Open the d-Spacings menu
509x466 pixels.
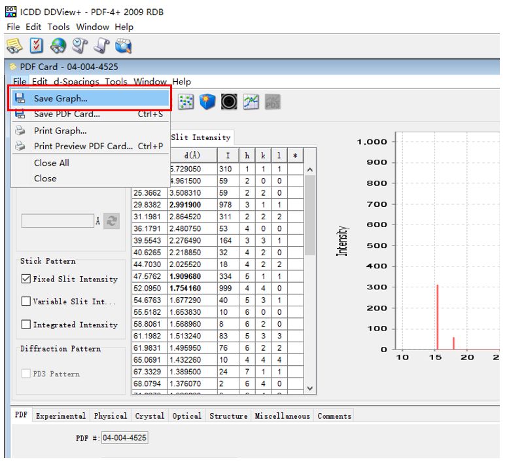[x=77, y=82]
